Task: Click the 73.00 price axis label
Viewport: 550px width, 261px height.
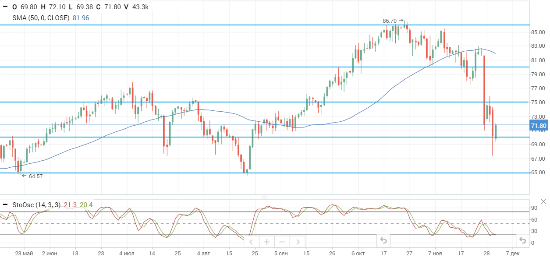Action: pos(537,116)
